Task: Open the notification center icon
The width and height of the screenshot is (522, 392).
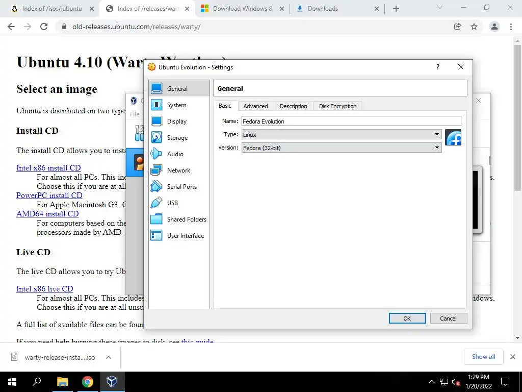Action: [x=505, y=382]
